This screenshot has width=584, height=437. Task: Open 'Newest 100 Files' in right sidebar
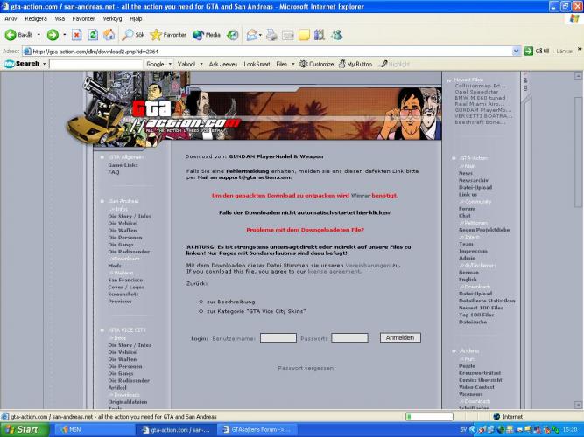click(481, 308)
